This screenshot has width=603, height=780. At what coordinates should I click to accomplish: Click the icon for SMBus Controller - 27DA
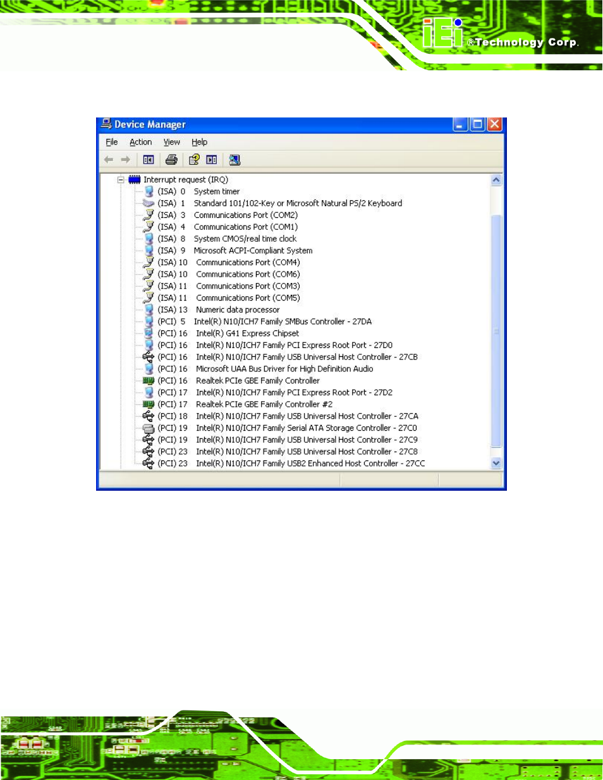pos(149,321)
